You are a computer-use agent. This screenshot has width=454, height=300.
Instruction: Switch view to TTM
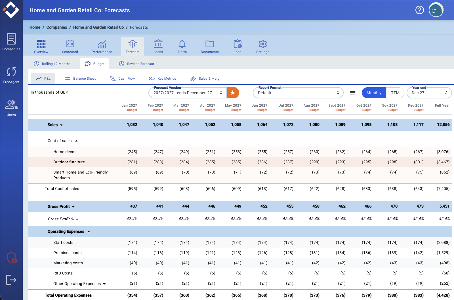[x=395, y=93]
